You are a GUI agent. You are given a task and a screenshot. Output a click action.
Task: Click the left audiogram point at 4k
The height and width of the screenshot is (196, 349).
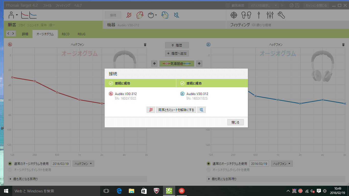tap(323, 100)
